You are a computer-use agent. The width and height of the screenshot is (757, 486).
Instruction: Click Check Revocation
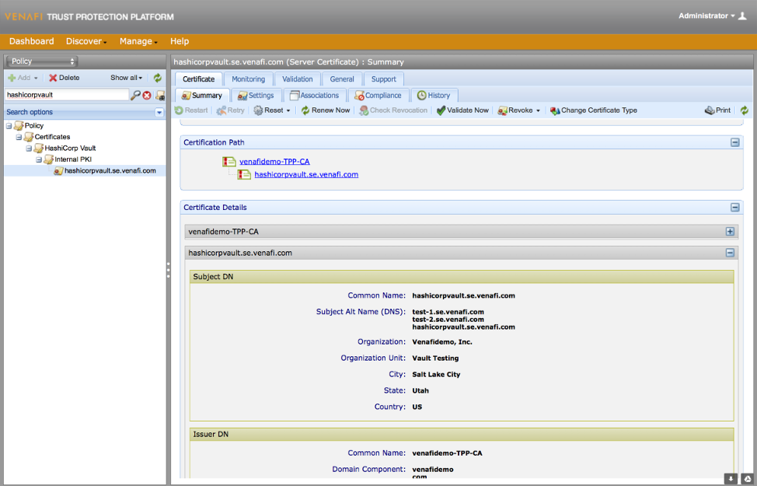point(393,110)
